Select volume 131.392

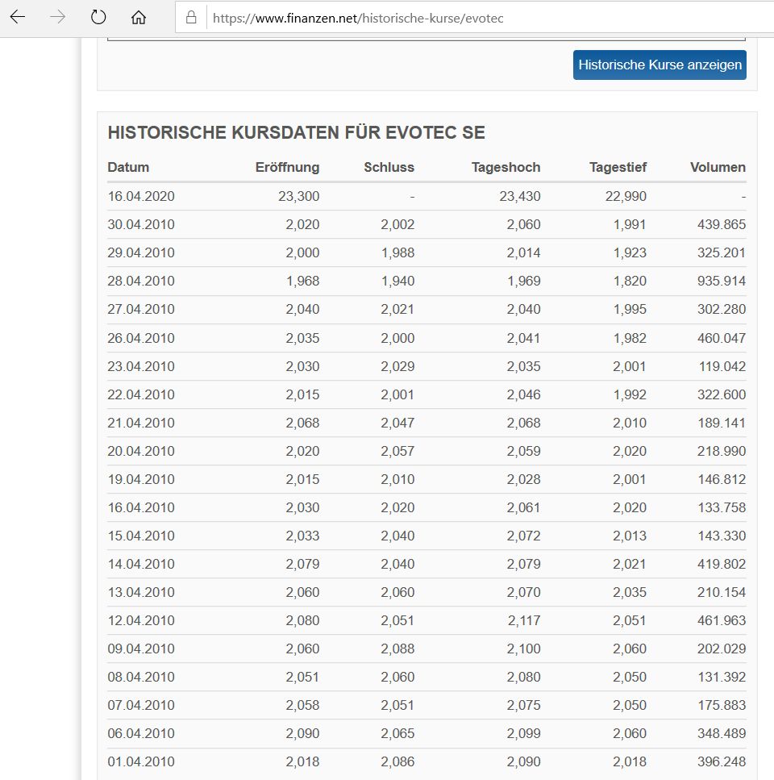(722, 678)
